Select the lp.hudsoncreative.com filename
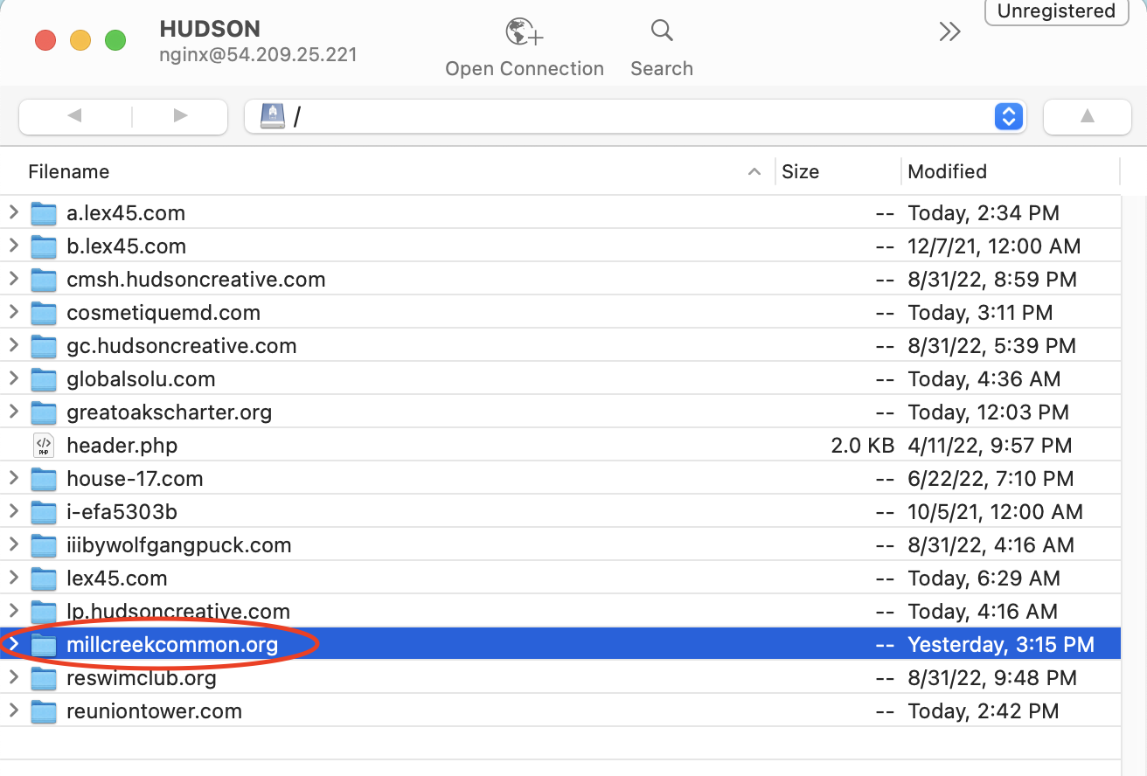This screenshot has width=1147, height=776. pos(178,611)
